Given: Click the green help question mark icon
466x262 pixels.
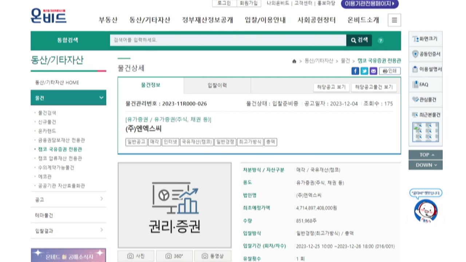Looking at the screenshot, I should (x=380, y=40).
